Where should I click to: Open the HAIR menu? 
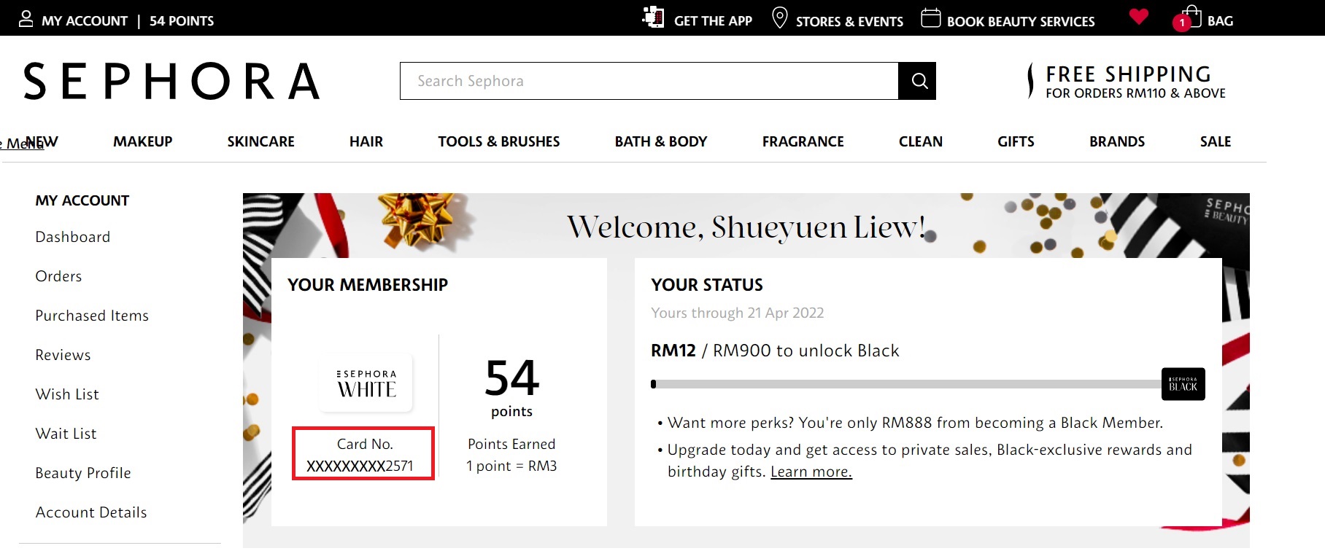click(366, 141)
